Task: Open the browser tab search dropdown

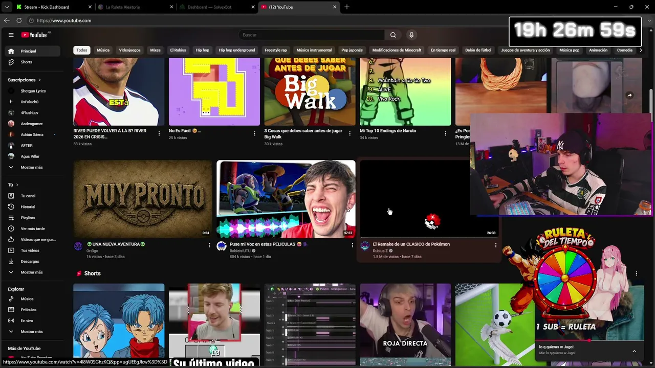Action: click(7, 7)
